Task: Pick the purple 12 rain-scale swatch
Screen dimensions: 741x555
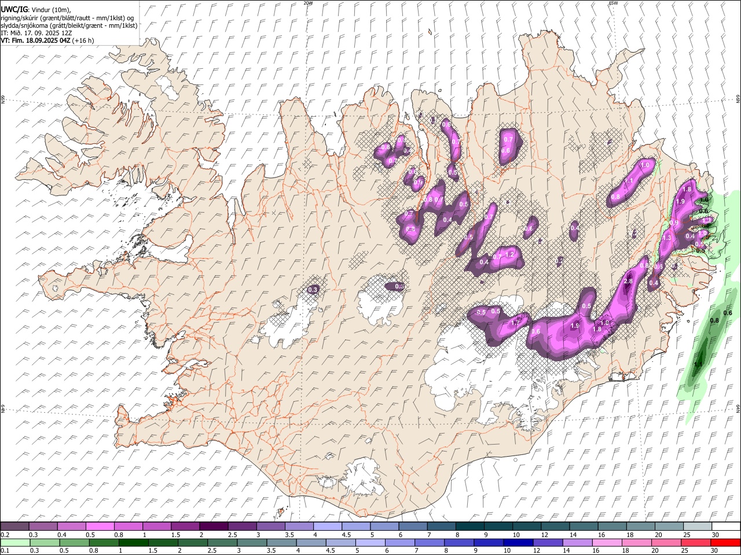Action: click(x=548, y=543)
